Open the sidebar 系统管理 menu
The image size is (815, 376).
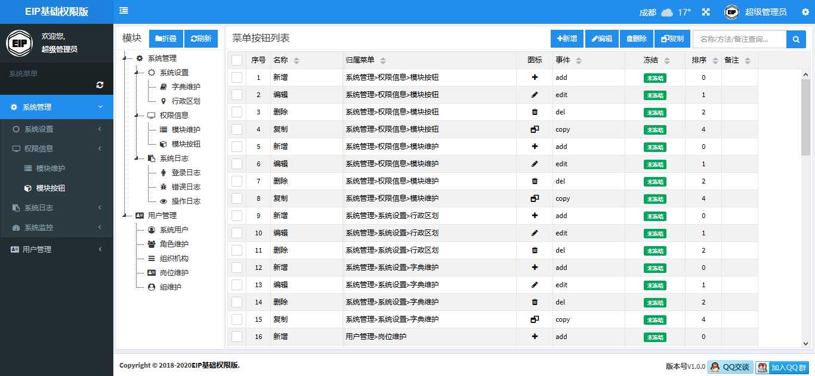click(57, 107)
